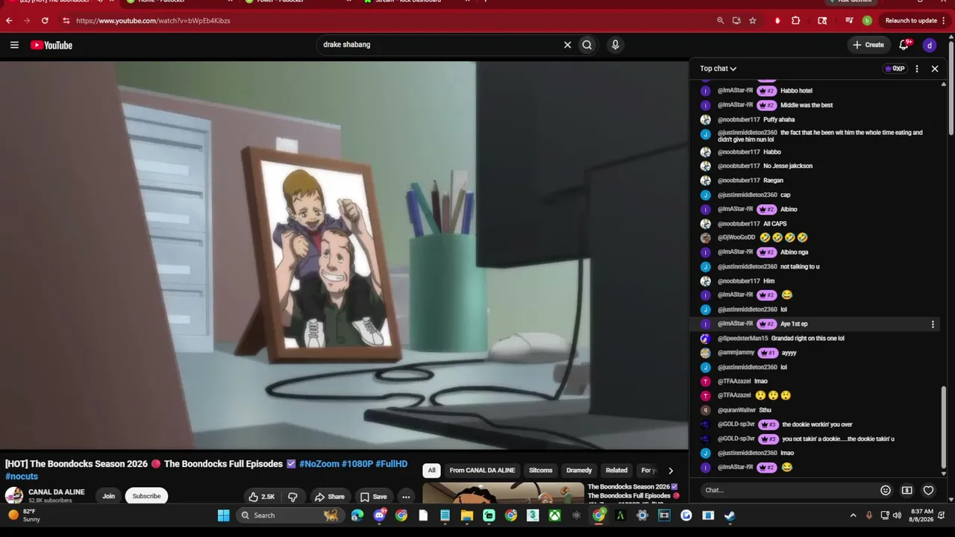This screenshot has width=955, height=537.
Task: Open the YouTube guide hamburger menu
Action: [14, 45]
